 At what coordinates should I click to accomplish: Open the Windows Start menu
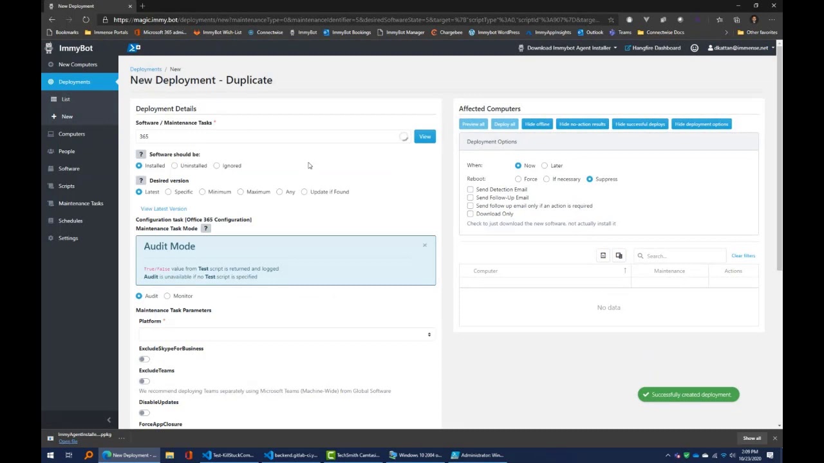[50, 455]
